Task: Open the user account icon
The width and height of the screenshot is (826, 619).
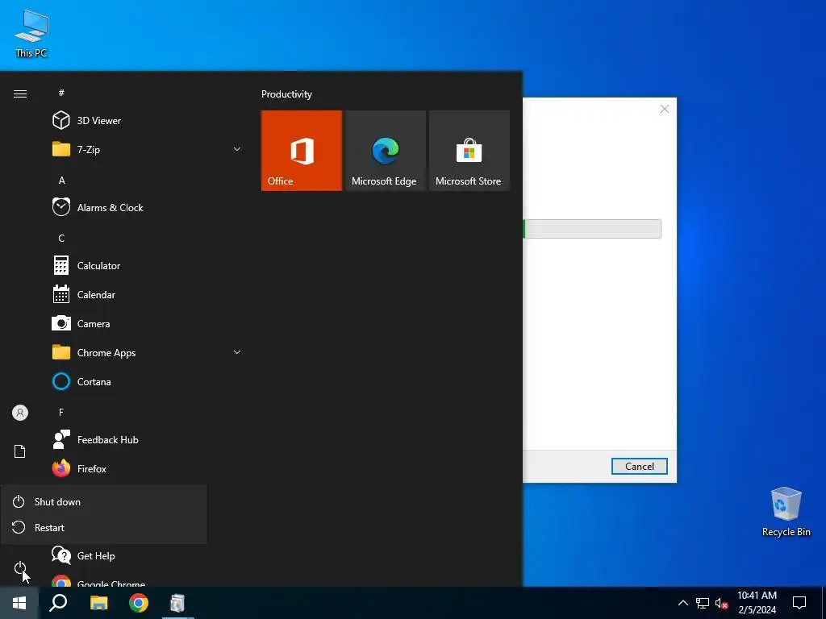Action: coord(20,413)
